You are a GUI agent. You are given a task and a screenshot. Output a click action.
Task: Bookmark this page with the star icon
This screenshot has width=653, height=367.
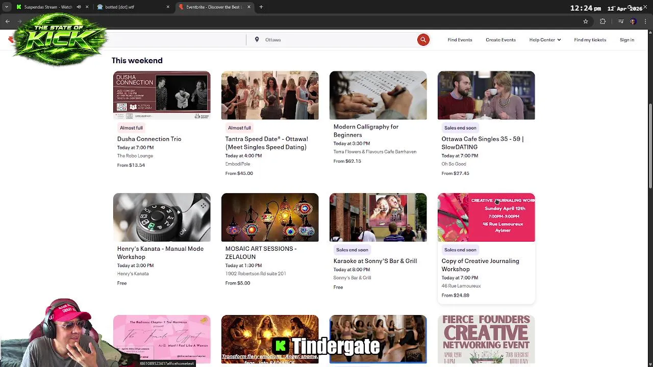pyautogui.click(x=586, y=21)
